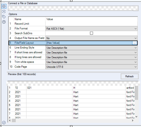Open the Navigation target icon tab
The image size is (141, 127).
(4, 11)
